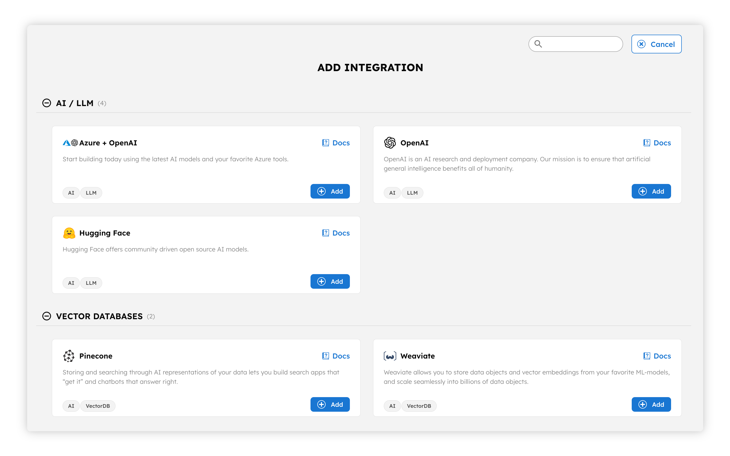Toggle the AI tag on the Pinecone card
This screenshot has width=730, height=456.
pyautogui.click(x=71, y=406)
